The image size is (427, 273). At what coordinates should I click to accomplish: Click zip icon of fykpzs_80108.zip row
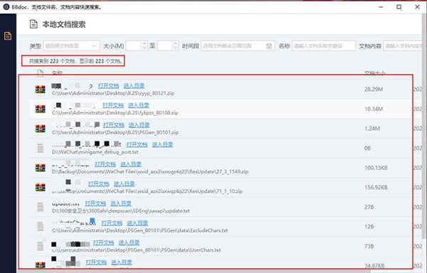pos(41,109)
